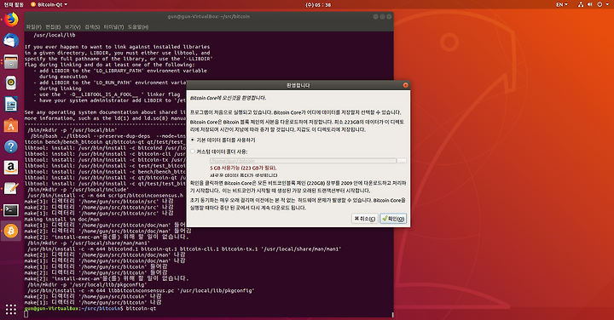
Task: Click the 확인(O) OK button
Action: (x=393, y=219)
